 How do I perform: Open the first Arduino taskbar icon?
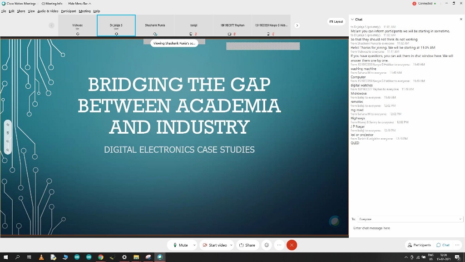[x=77, y=257]
